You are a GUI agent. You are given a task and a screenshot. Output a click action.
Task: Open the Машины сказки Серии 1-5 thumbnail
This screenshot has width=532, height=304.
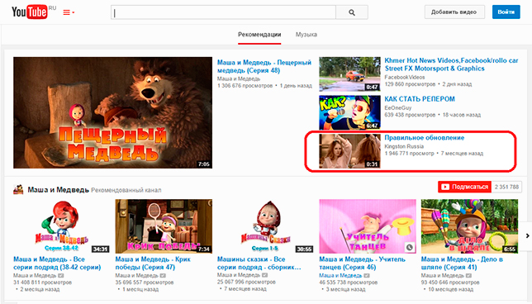266,226
